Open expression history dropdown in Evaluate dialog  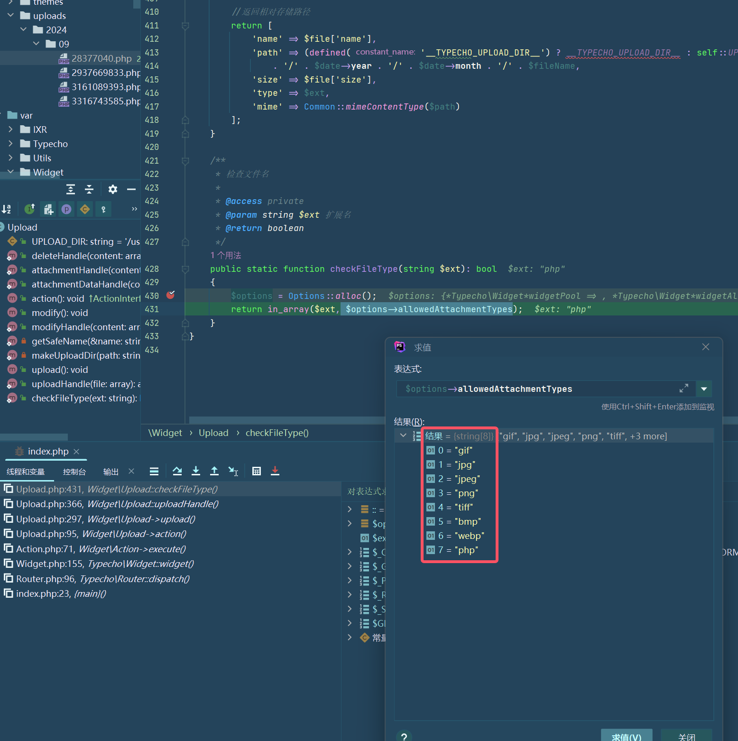(x=704, y=389)
